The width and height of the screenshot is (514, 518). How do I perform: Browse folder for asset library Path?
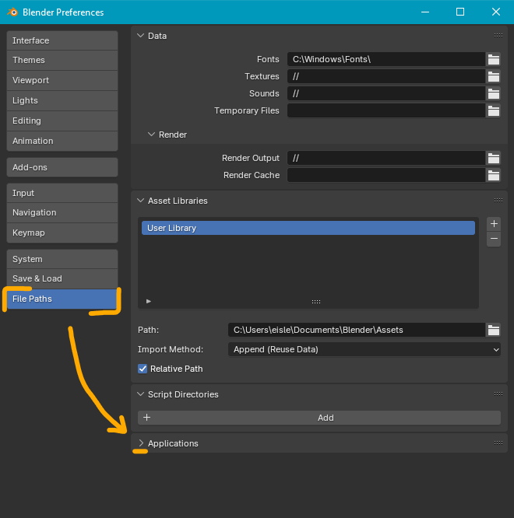click(x=494, y=330)
